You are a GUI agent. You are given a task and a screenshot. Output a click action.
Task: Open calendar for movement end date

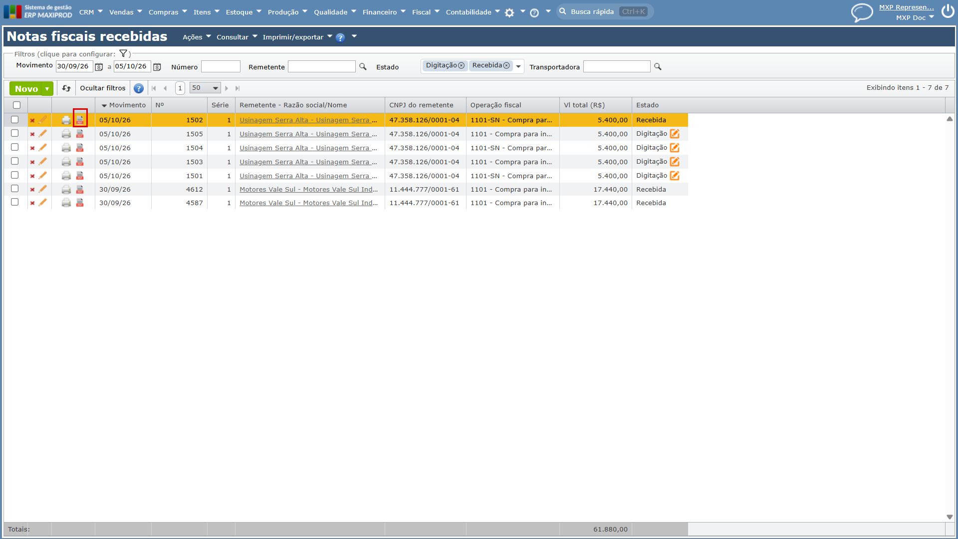pos(157,67)
